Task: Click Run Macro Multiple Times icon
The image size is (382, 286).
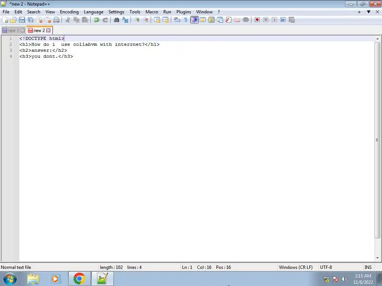Action: [283, 20]
